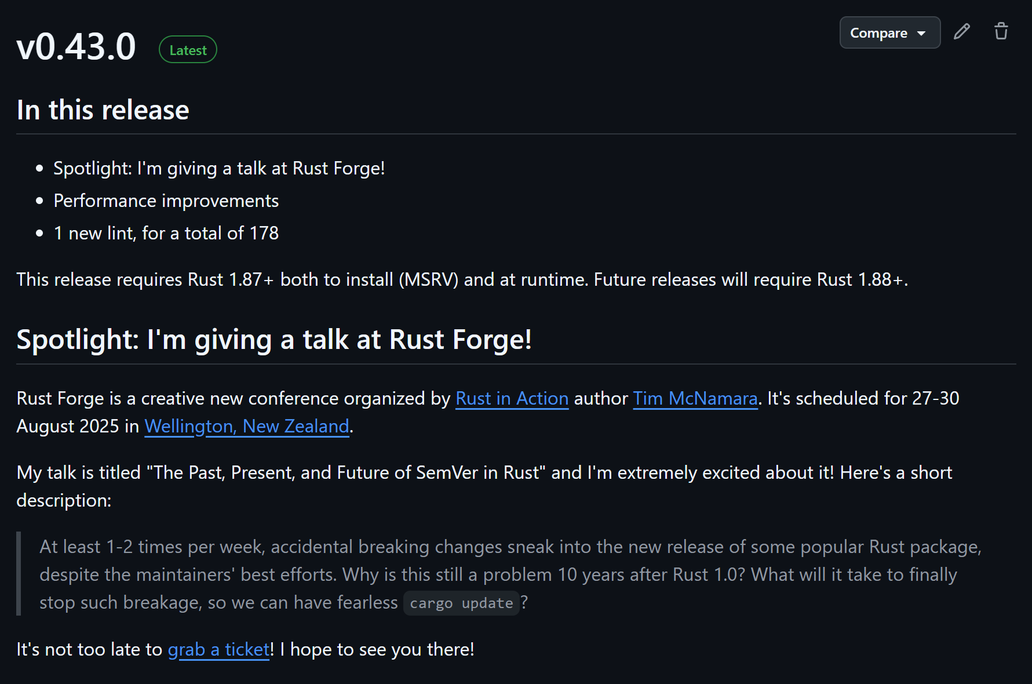Open the Compare dropdown
The image size is (1032, 684).
889,33
